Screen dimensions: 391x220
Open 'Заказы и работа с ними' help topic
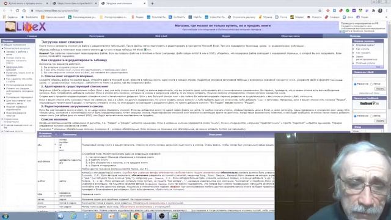pyautogui.click(x=17, y=53)
